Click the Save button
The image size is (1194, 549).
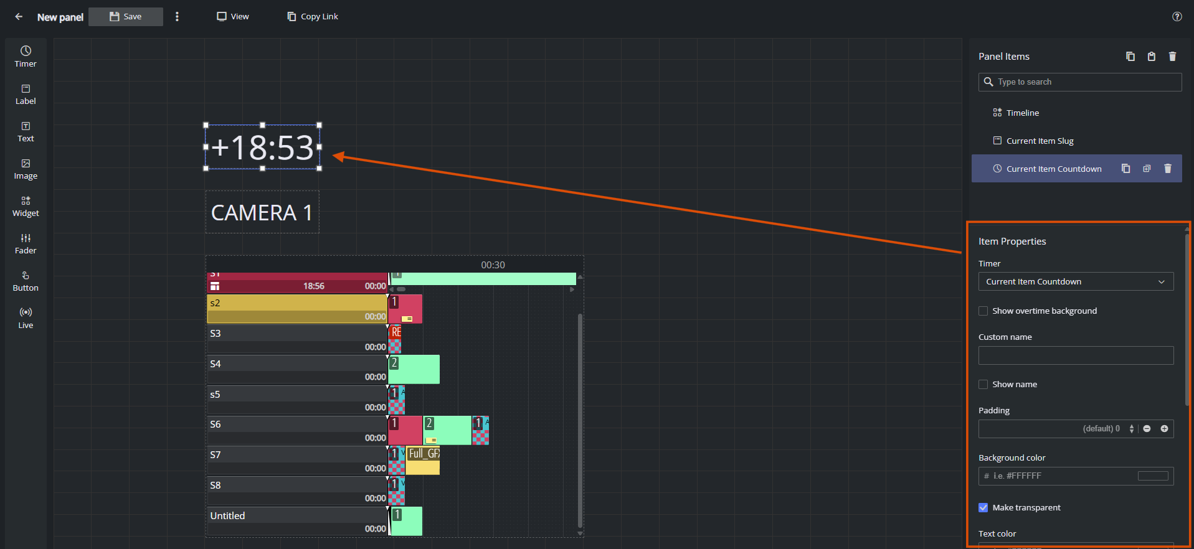click(x=126, y=17)
